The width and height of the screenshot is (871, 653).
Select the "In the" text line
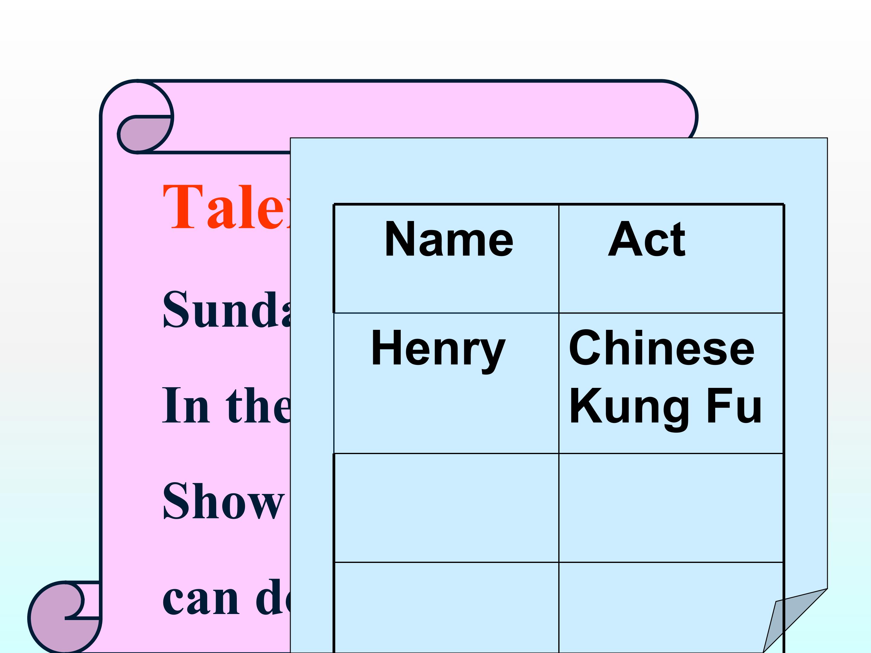click(x=227, y=405)
